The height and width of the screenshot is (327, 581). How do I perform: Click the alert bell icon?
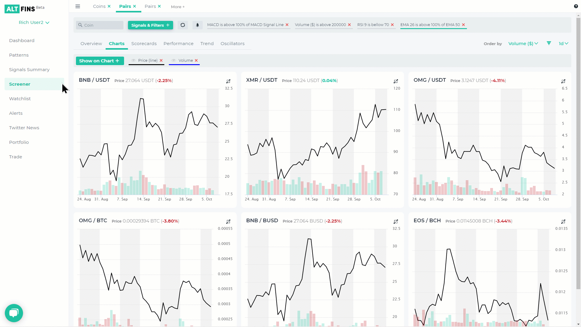[198, 25]
